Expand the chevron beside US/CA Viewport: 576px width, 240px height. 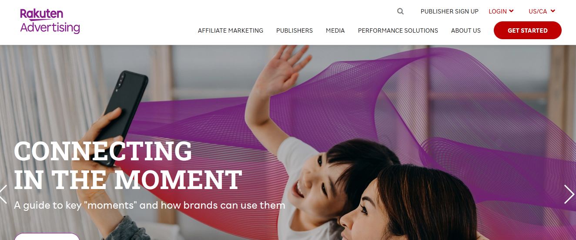pyautogui.click(x=553, y=11)
